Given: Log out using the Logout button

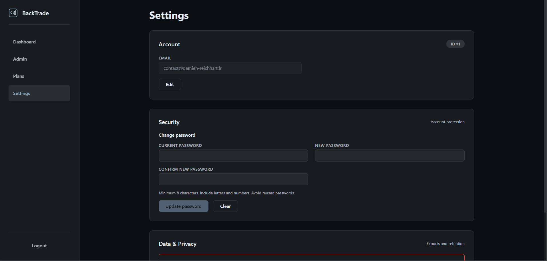Looking at the screenshot, I should tap(39, 246).
